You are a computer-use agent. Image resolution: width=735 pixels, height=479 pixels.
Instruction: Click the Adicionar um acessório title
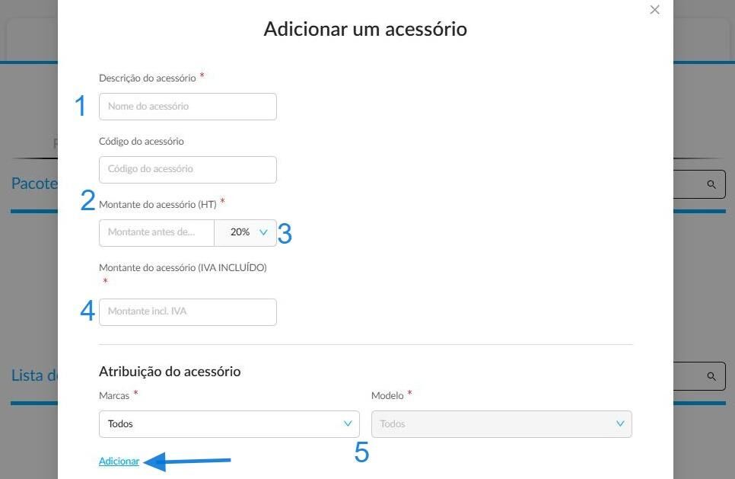pos(365,29)
